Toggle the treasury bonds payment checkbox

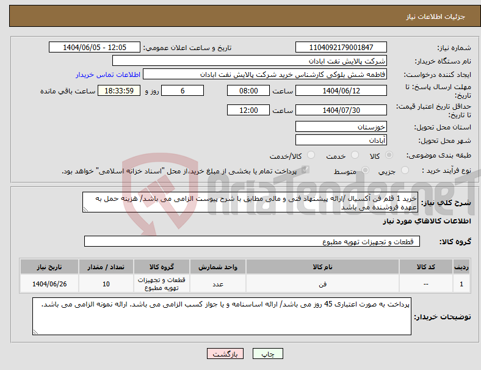click(305, 170)
